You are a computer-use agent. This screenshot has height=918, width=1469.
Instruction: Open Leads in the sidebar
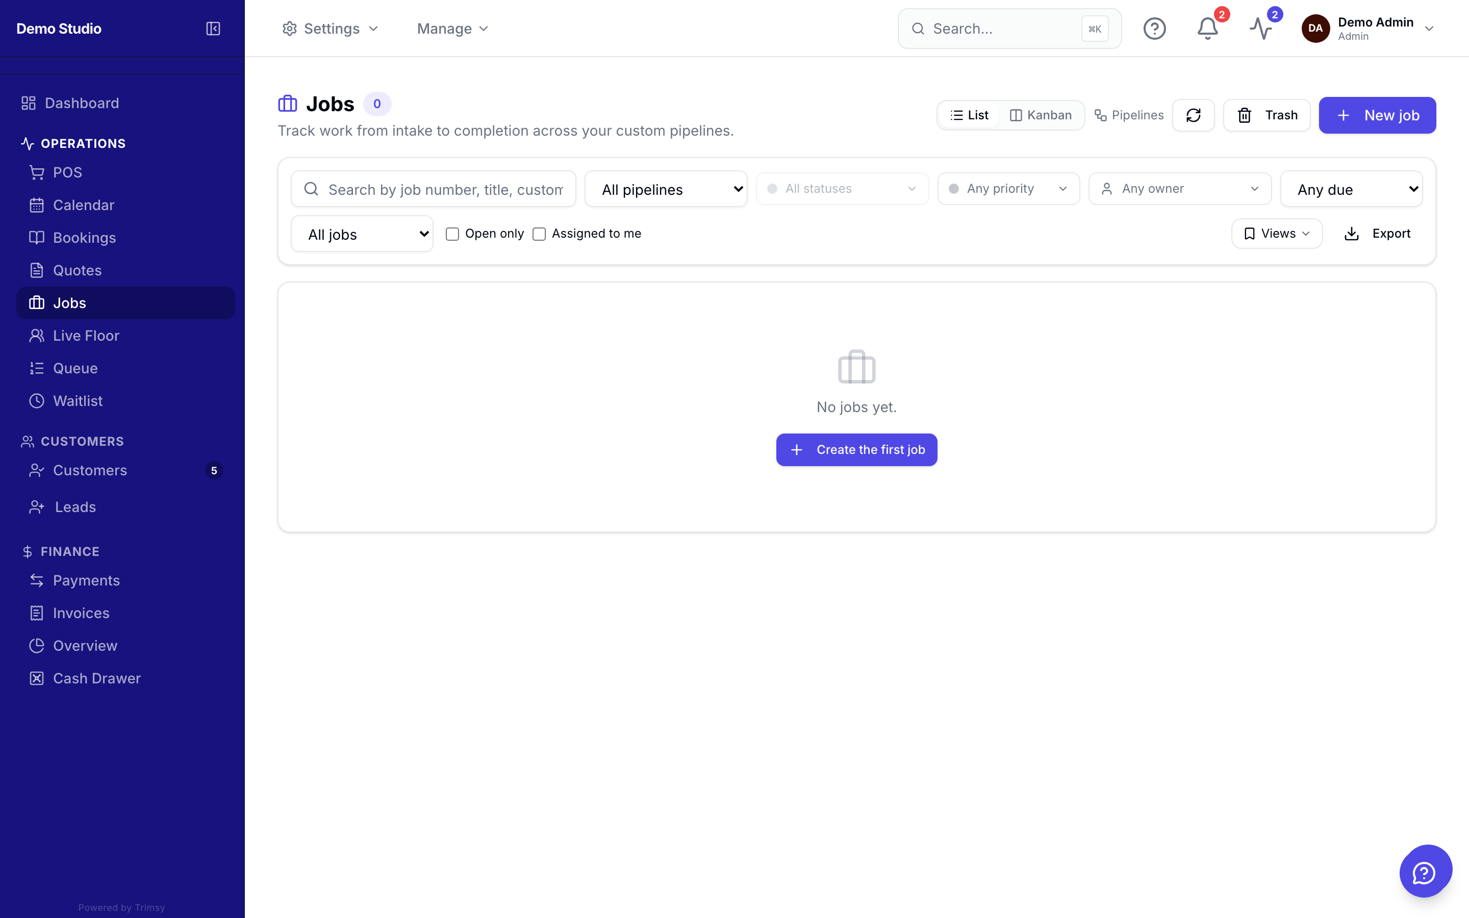(x=124, y=507)
